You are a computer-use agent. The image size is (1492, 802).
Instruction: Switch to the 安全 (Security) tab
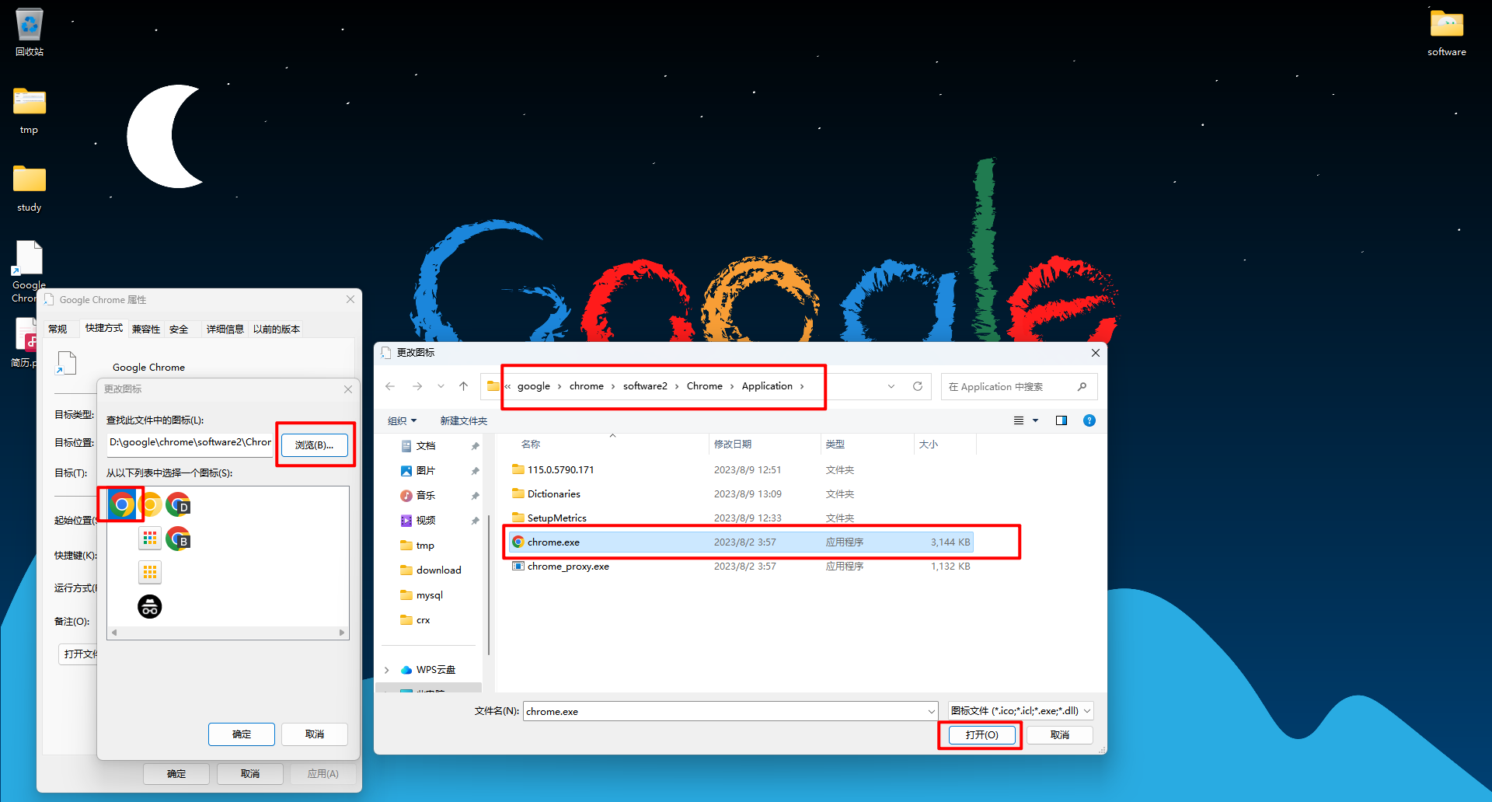[179, 330]
